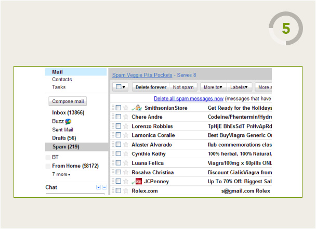Star the Chere Andre message

pos(126,117)
